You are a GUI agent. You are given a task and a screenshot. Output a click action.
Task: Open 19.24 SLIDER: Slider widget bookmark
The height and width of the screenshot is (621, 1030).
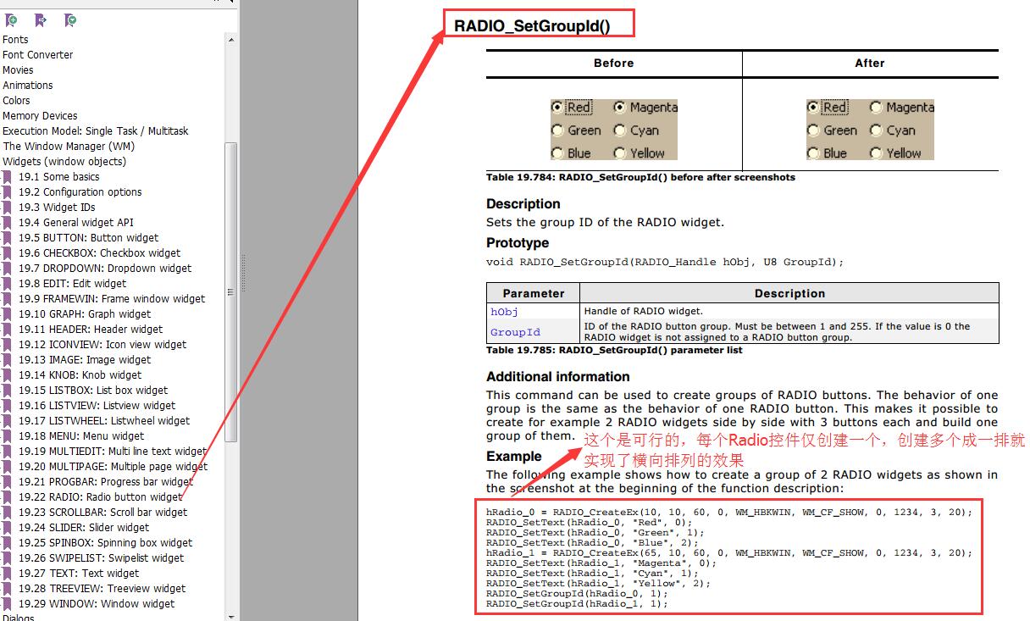(84, 528)
